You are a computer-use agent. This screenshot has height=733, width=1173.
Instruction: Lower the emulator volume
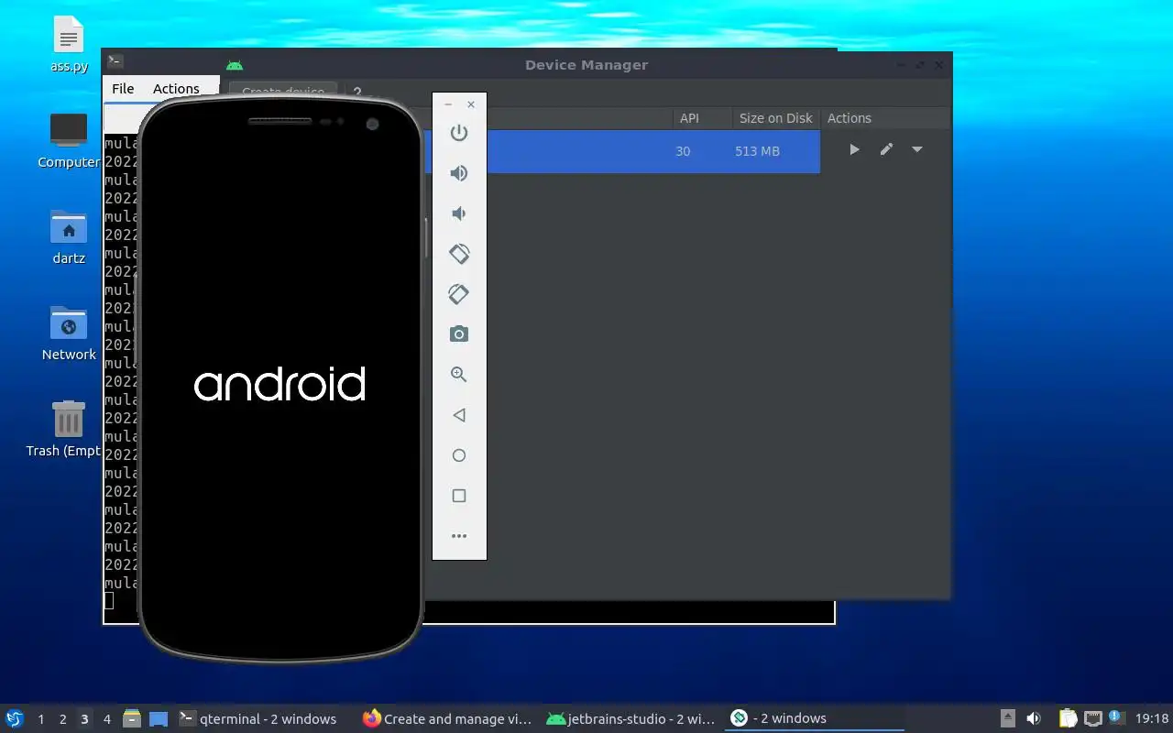(459, 213)
